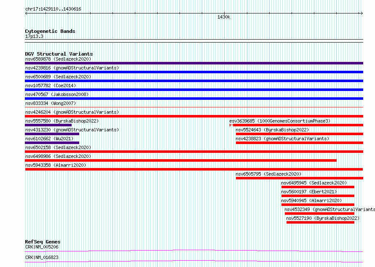Click the red bar under nsv6498986
375x267 pixels.
coord(181,160)
